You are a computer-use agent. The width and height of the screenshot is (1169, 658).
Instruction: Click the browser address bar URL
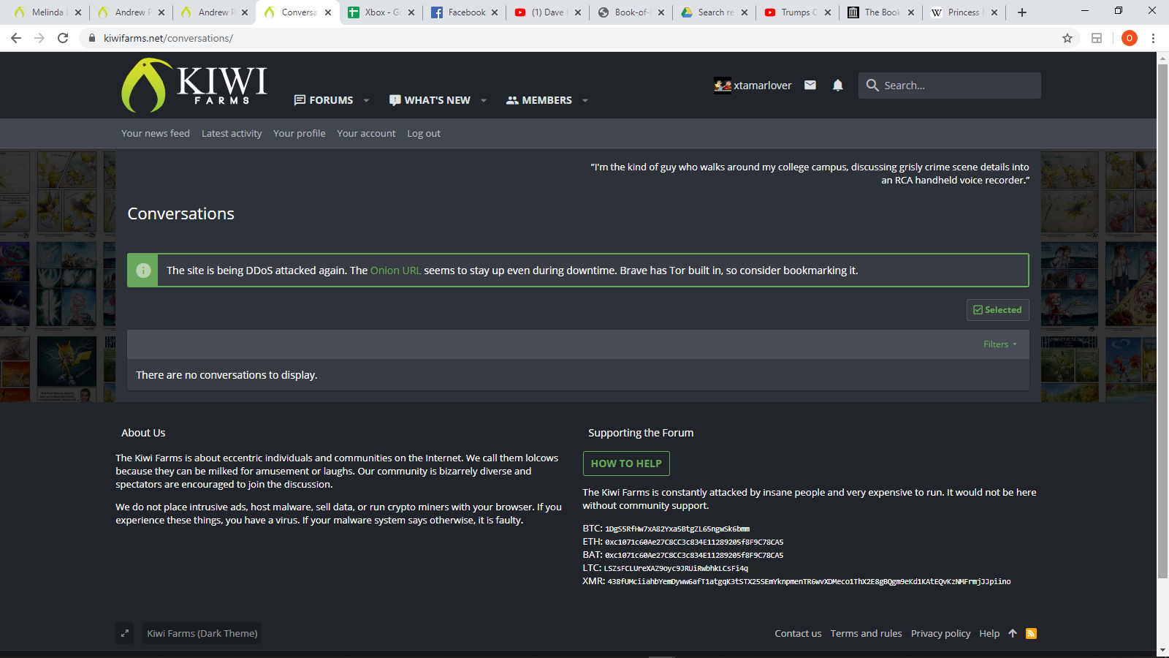[x=168, y=38]
